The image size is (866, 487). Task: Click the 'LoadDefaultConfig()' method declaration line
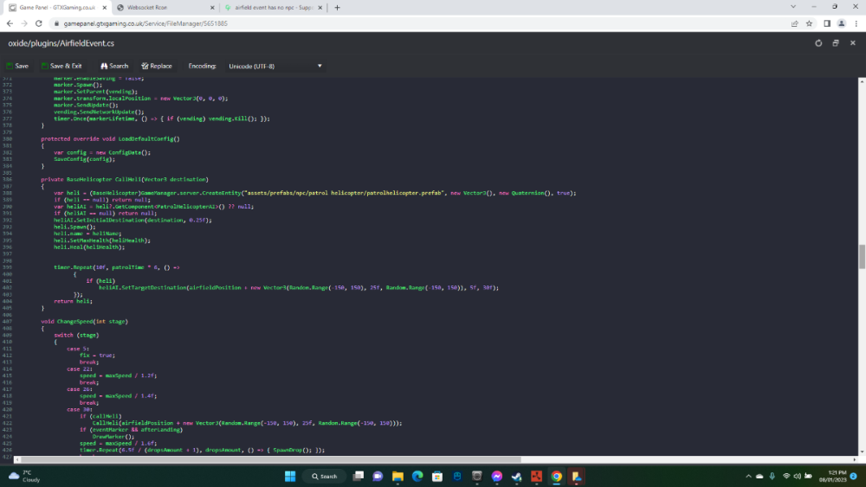pyautogui.click(x=110, y=139)
